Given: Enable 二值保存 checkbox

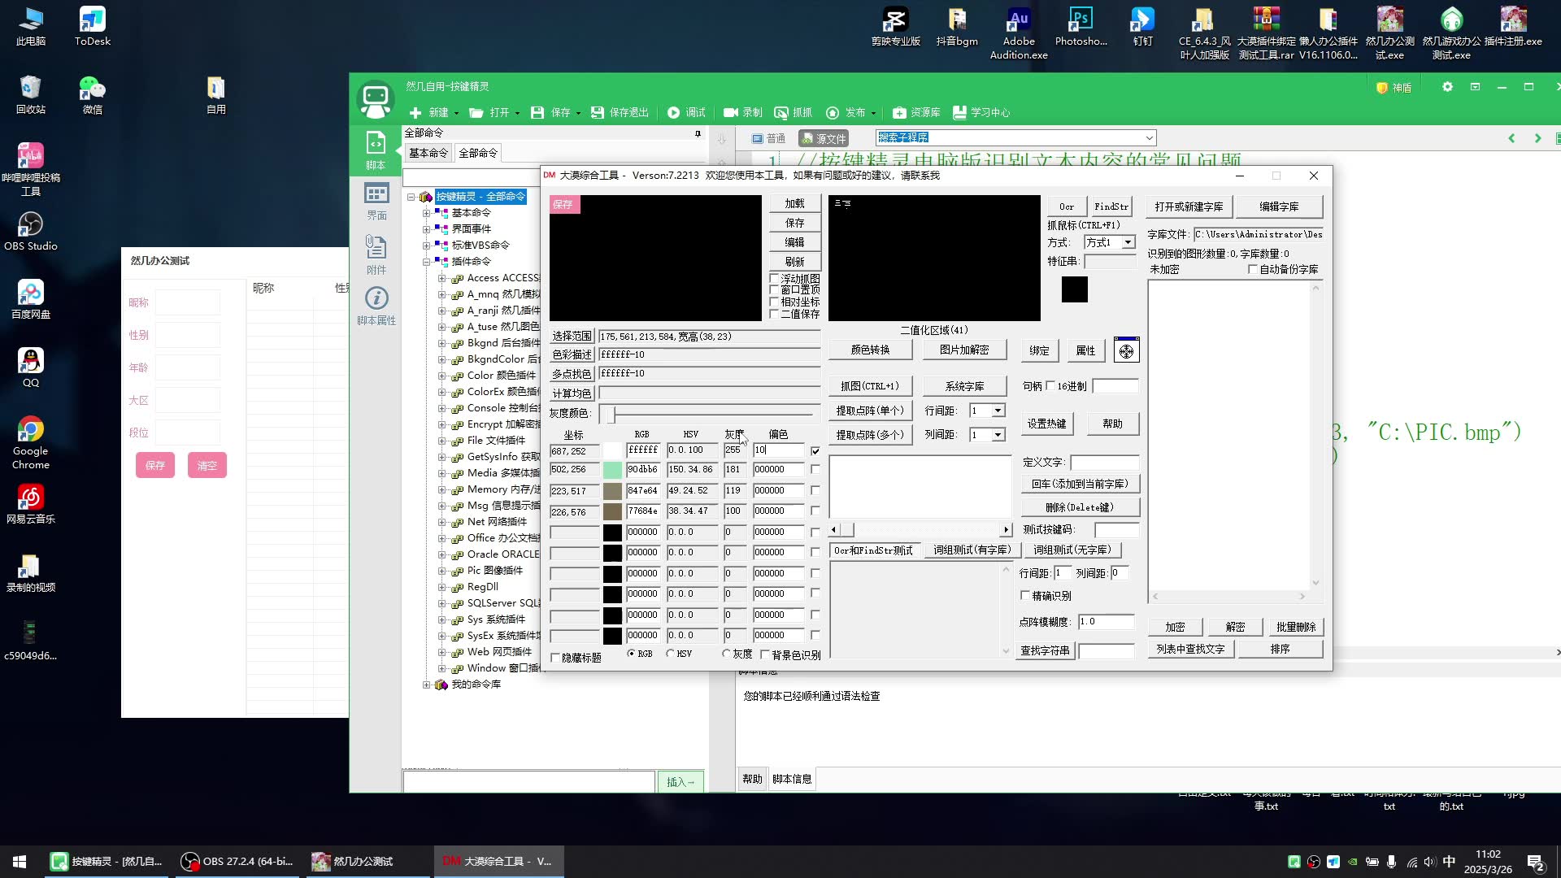Looking at the screenshot, I should click(x=775, y=314).
